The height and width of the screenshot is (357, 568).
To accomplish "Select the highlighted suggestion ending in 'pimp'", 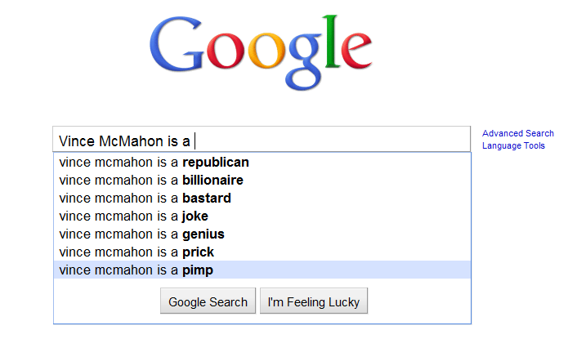I will tap(136, 270).
